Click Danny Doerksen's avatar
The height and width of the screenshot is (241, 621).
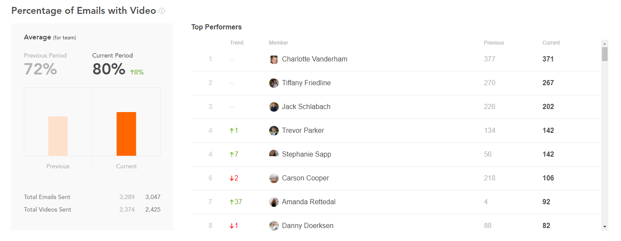tap(273, 226)
